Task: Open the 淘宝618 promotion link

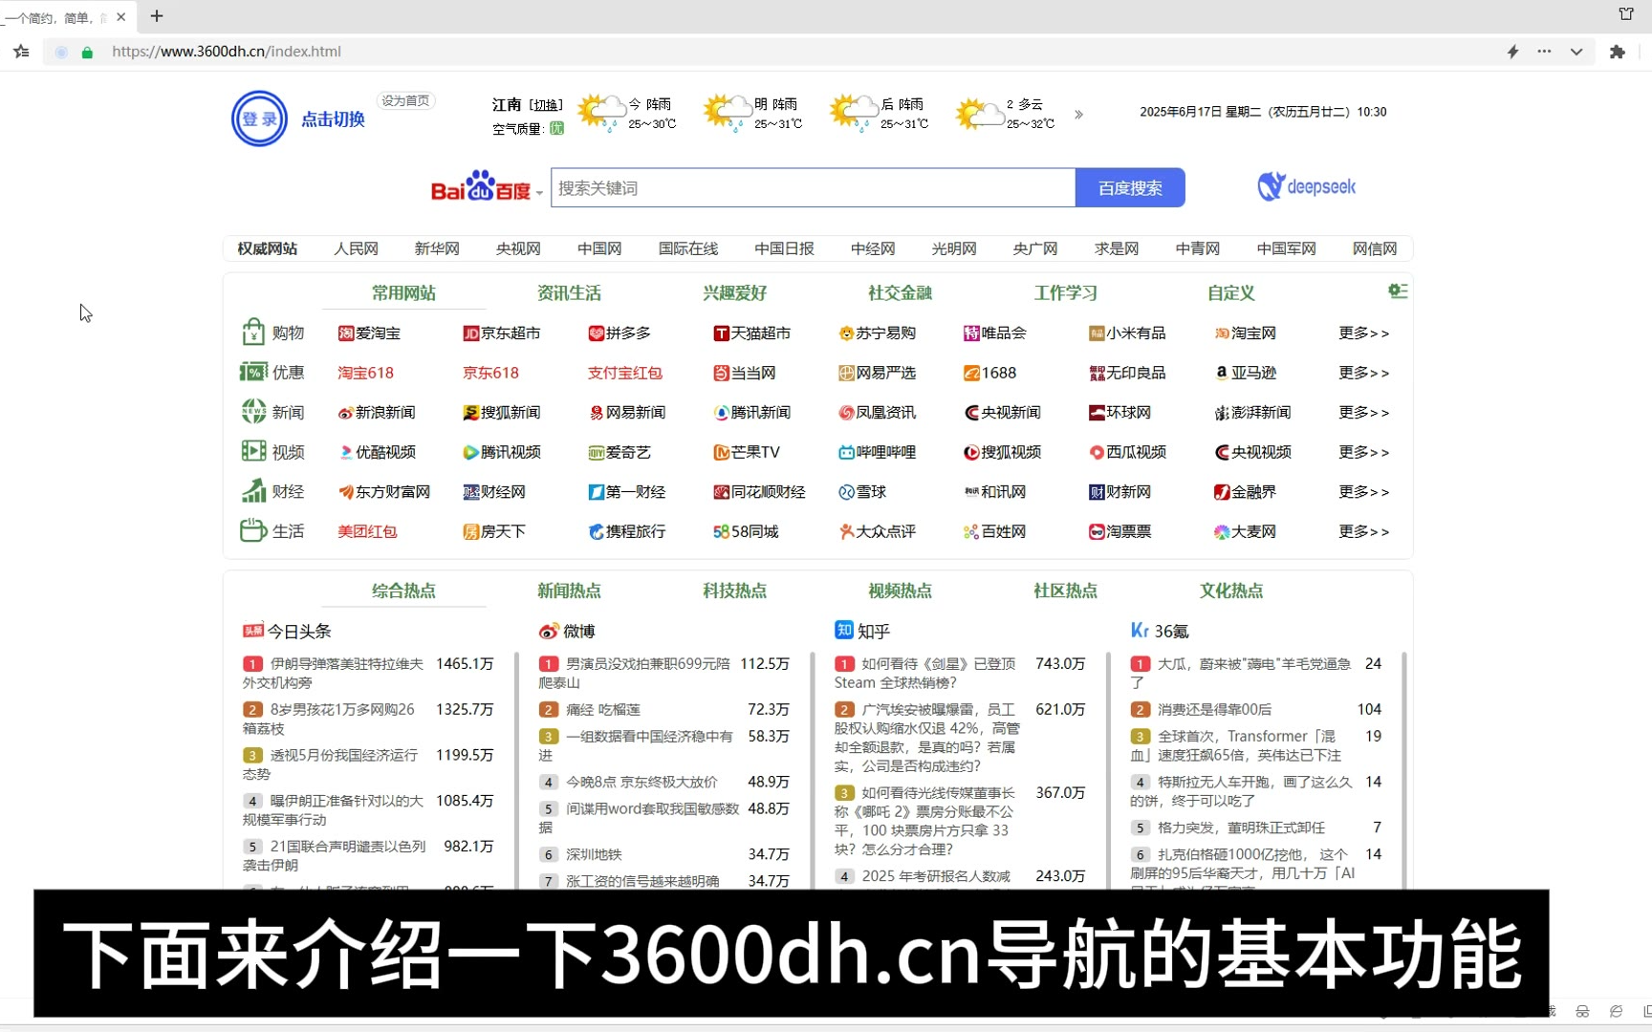Action: tap(365, 373)
